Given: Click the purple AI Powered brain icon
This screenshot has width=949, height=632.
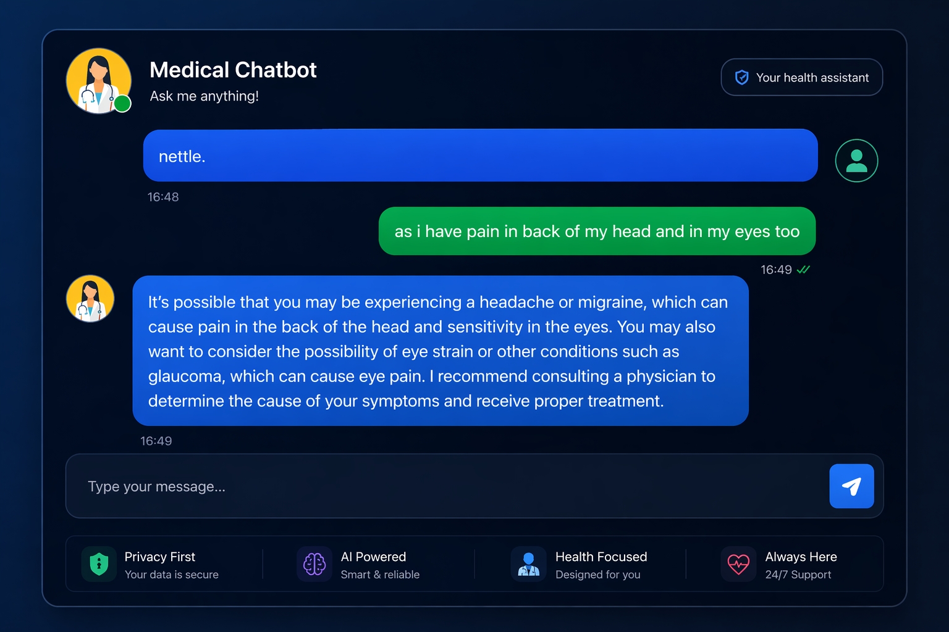Looking at the screenshot, I should [x=314, y=564].
